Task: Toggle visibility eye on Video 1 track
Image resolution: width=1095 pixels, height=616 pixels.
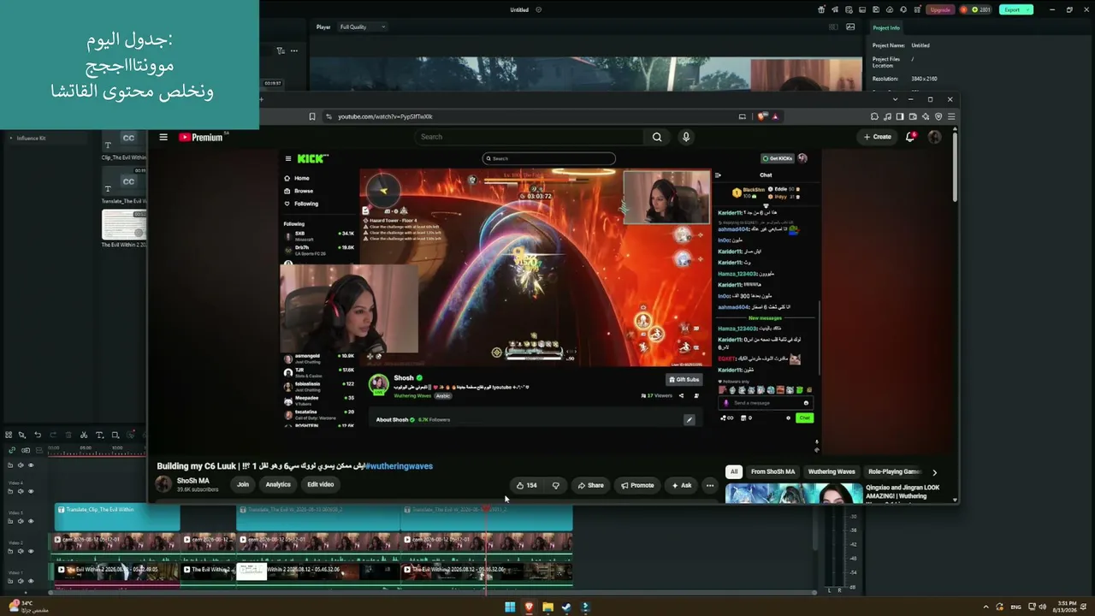Action: point(31,581)
